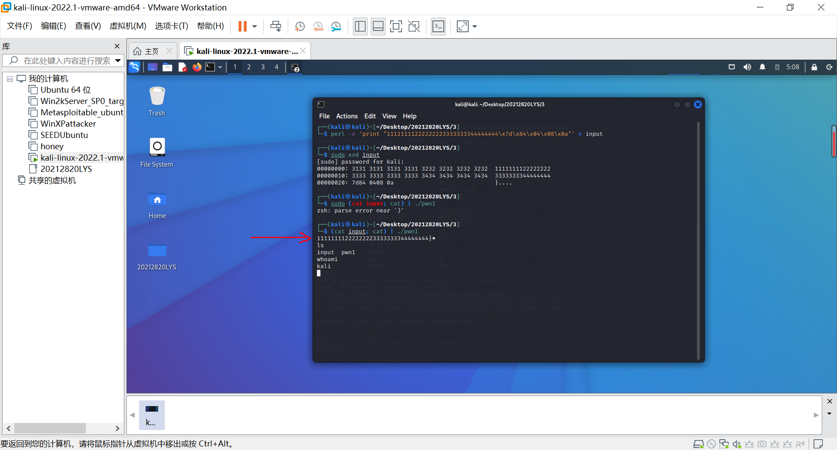Switch to Kali workspace 2

249,67
